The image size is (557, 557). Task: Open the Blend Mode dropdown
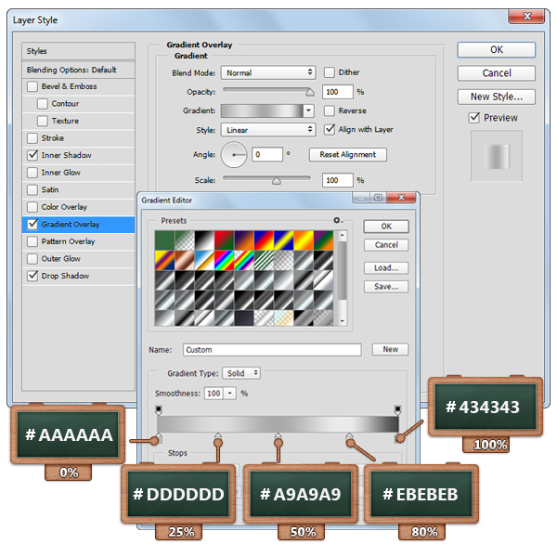click(269, 72)
